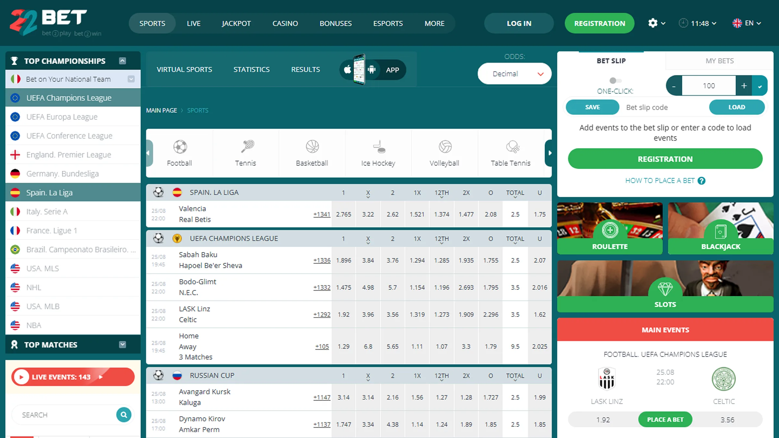Open the Slots casino tile
Viewport: 779px width, 438px height.
coord(665,286)
